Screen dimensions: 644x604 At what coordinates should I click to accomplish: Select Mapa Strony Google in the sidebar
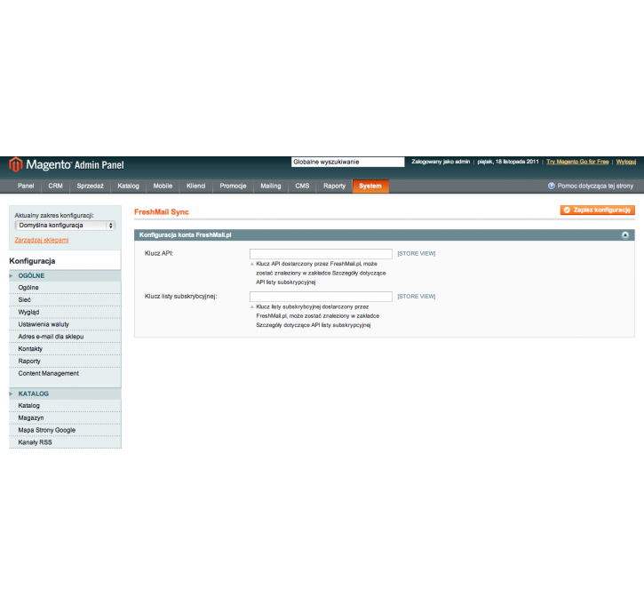coord(65,430)
